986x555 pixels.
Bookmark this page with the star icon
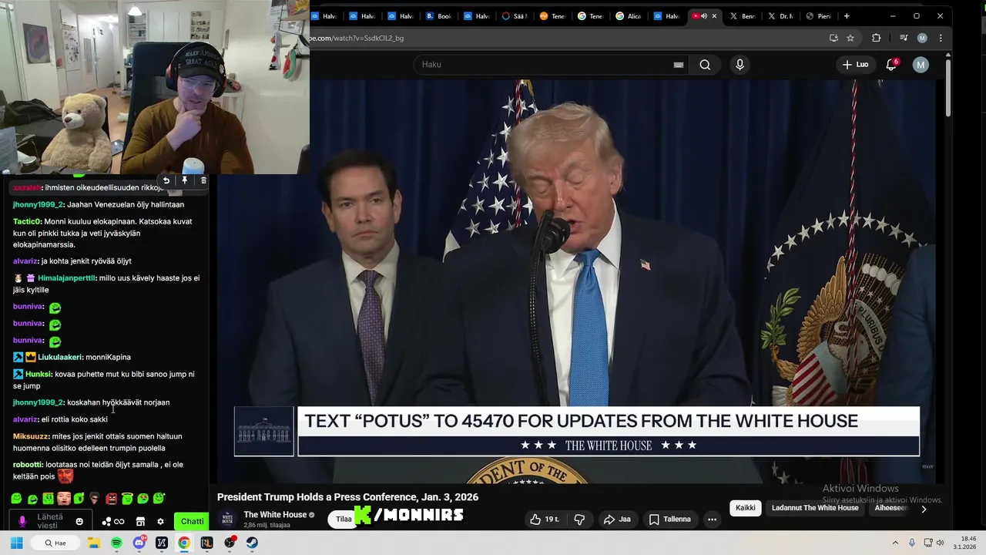click(x=850, y=38)
